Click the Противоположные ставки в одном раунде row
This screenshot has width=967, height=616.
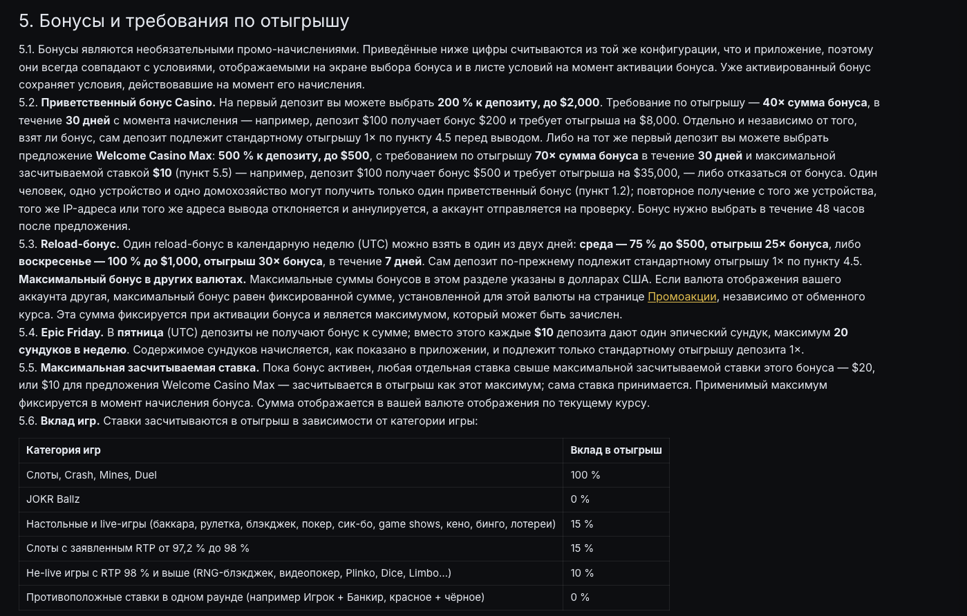[x=344, y=597]
